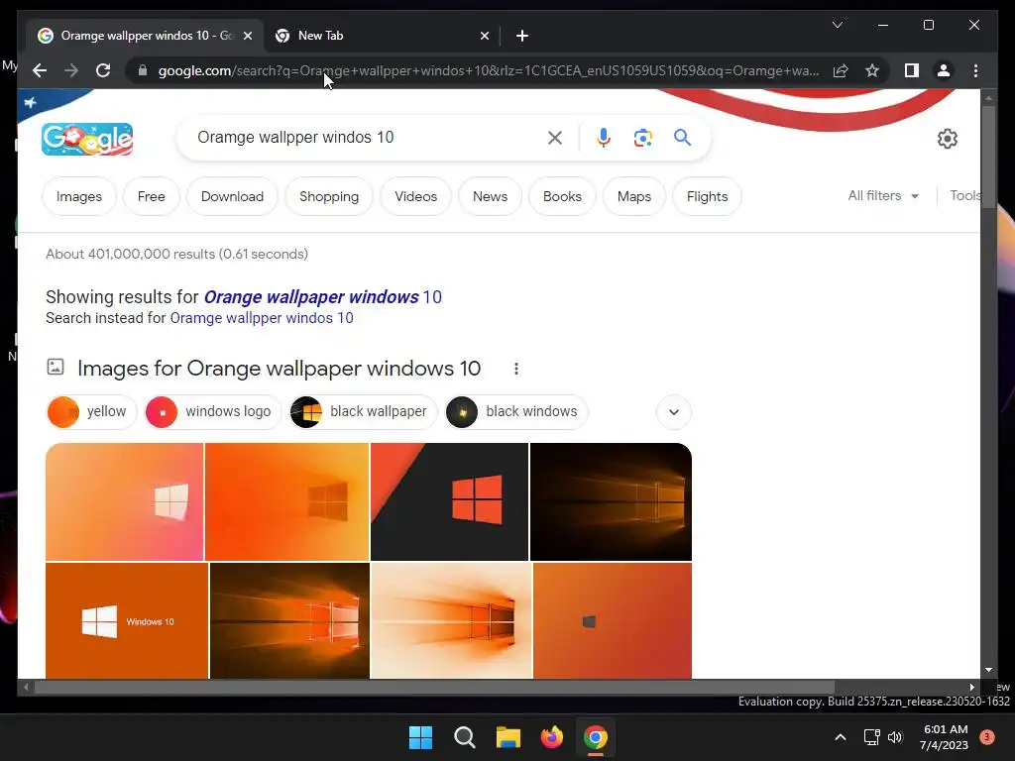The width and height of the screenshot is (1015, 761).
Task: Switch to the New Tab tab
Action: (381, 36)
